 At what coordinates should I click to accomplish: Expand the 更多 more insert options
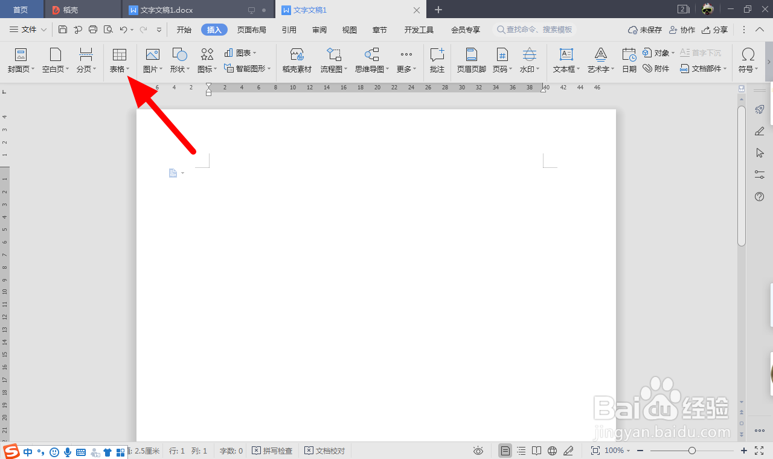406,61
